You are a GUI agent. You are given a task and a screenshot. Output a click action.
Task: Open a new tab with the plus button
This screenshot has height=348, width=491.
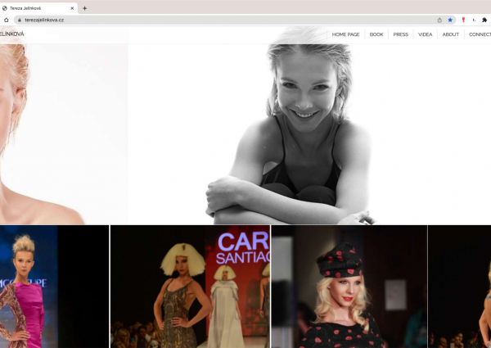85,7
